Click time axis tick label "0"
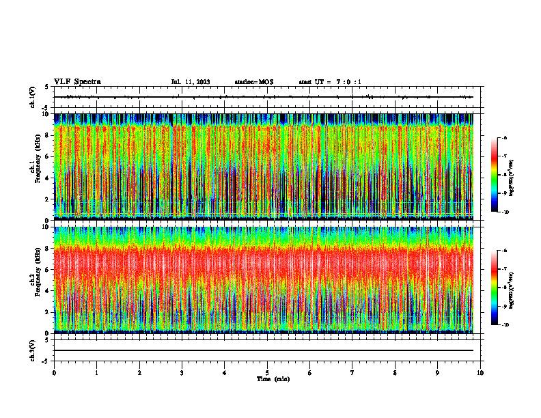Screen dimensions: 541x418 coord(54,373)
